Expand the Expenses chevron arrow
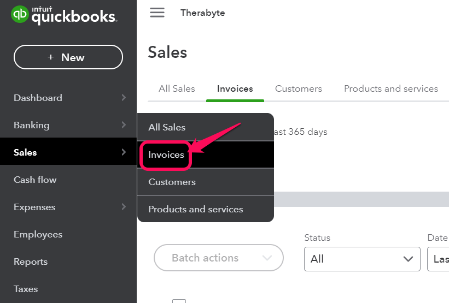 coord(124,207)
